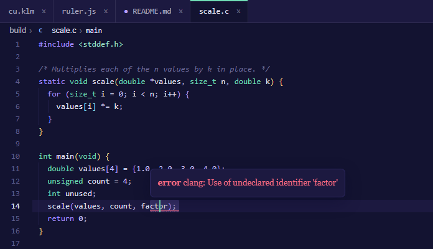Click closing brace on line 16
Image resolution: width=433 pixels, height=249 pixels.
[41, 231]
